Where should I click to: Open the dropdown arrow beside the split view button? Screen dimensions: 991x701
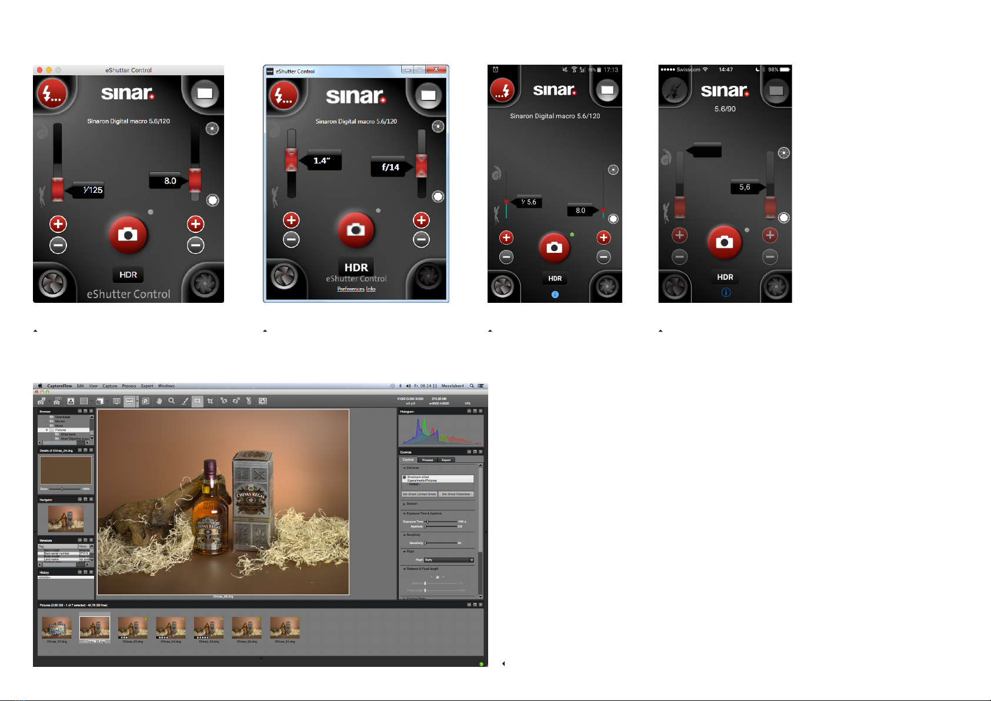point(137,401)
